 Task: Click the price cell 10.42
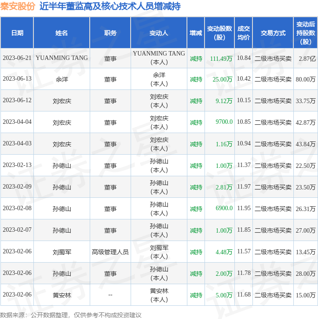(x=244, y=79)
